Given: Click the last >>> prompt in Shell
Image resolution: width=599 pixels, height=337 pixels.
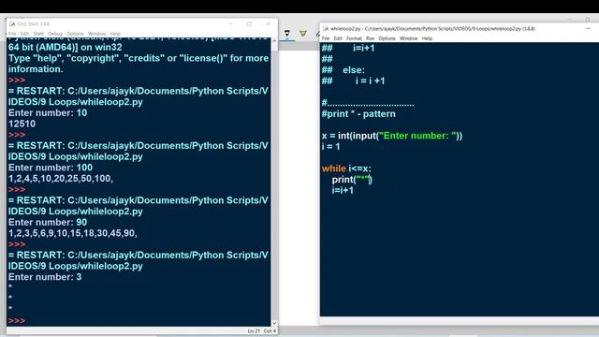Looking at the screenshot, I should (x=17, y=320).
